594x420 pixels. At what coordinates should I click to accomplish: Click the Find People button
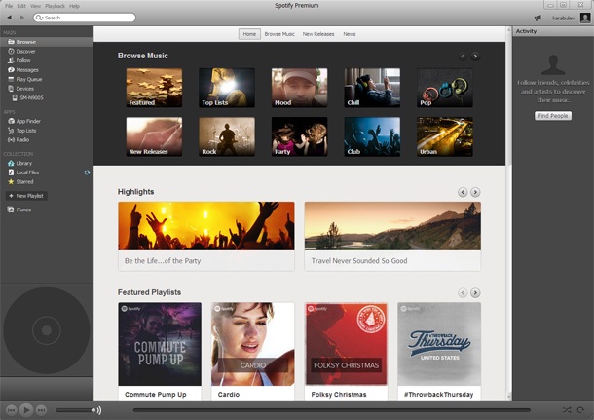(553, 116)
